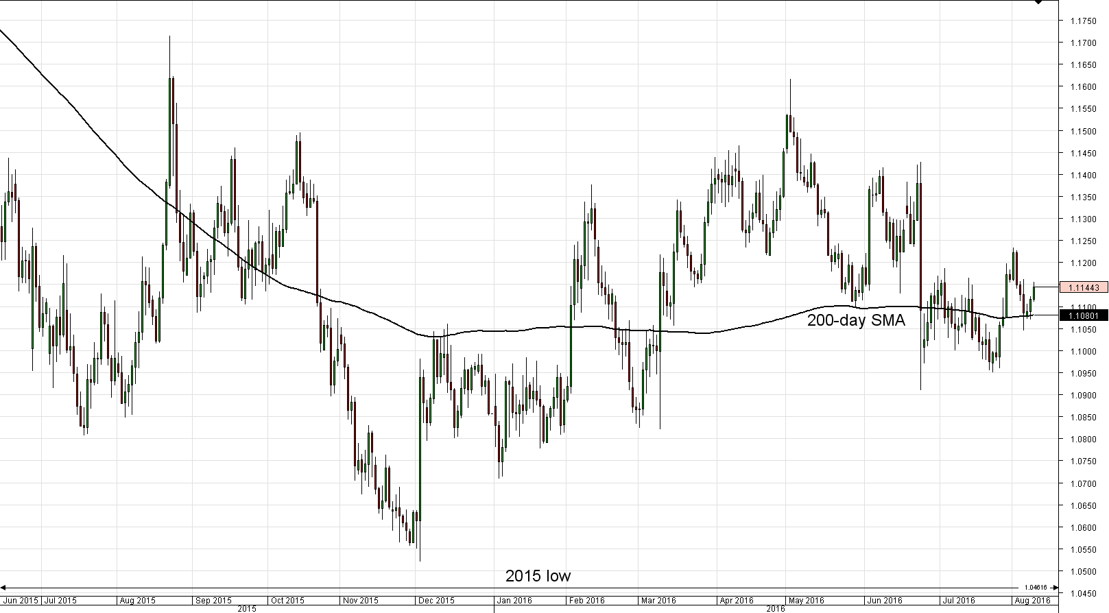The width and height of the screenshot is (1109, 613).
Task: Click the 'May 2016' date axis label
Action: coord(806,601)
